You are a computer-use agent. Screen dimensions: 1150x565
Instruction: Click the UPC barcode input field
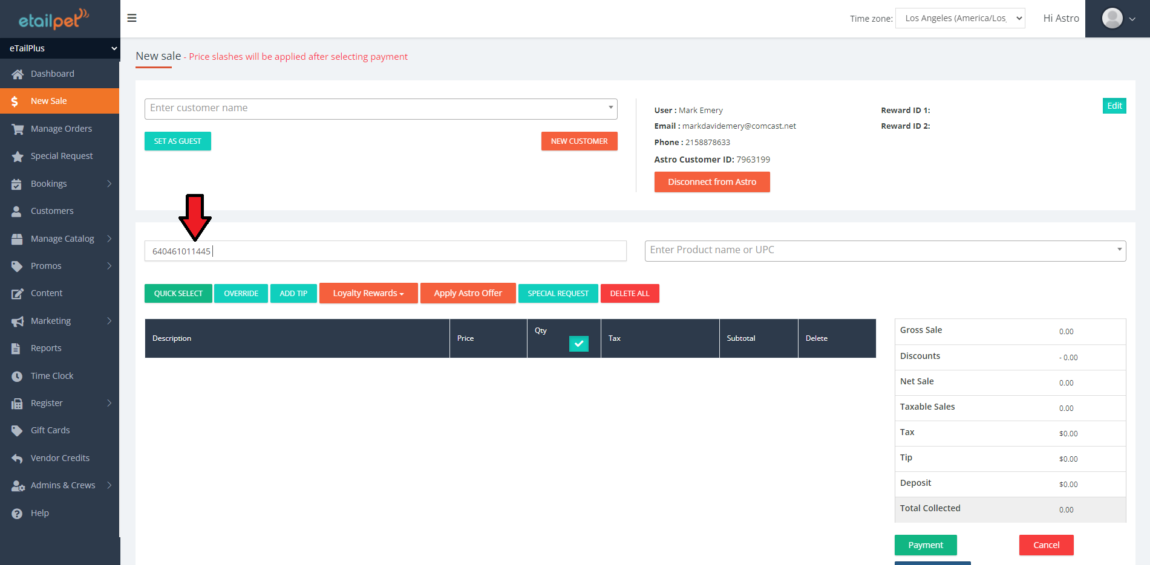(385, 251)
